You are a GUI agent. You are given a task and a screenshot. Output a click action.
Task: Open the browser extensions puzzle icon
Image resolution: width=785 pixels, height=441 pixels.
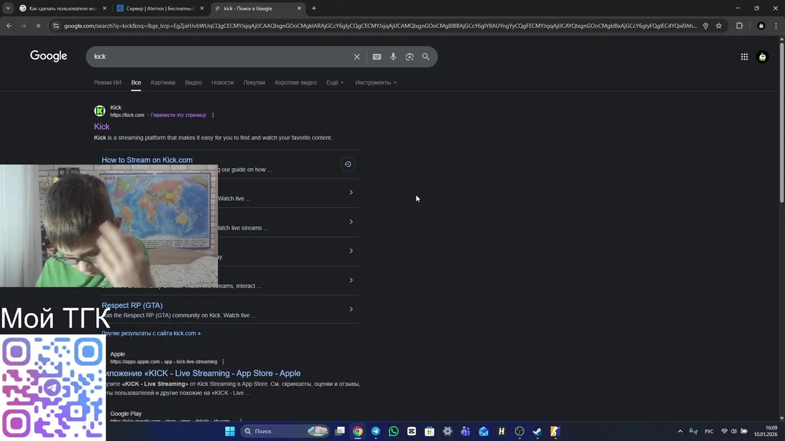(x=739, y=26)
